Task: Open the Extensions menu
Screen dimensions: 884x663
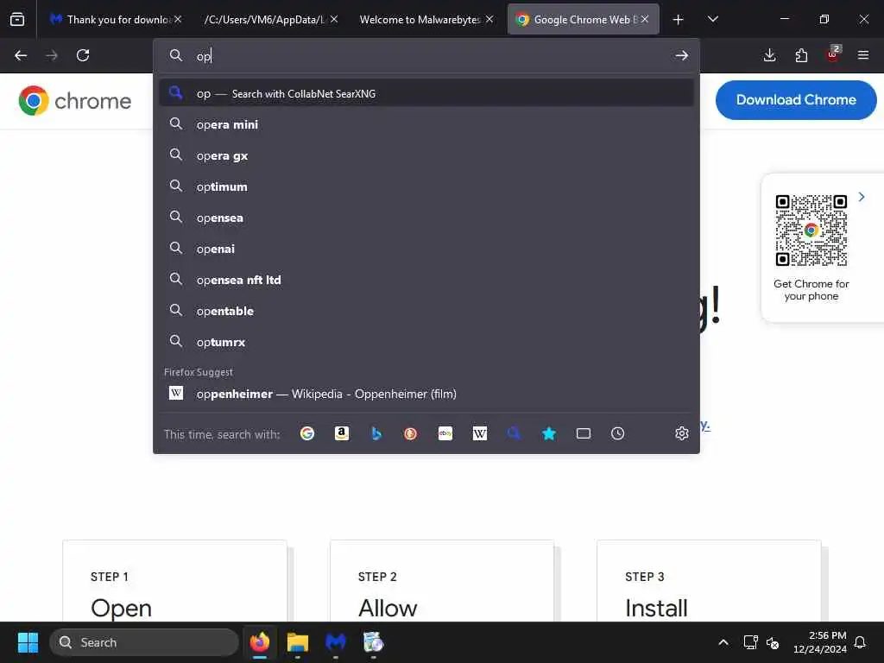Action: [801, 55]
